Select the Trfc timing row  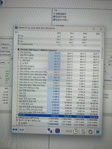59,42
